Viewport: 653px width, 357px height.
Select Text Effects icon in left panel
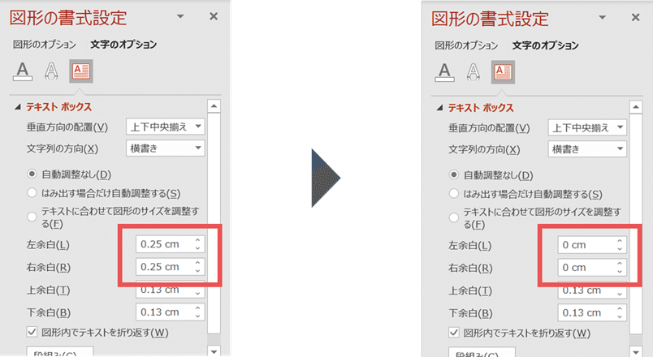coord(51,71)
